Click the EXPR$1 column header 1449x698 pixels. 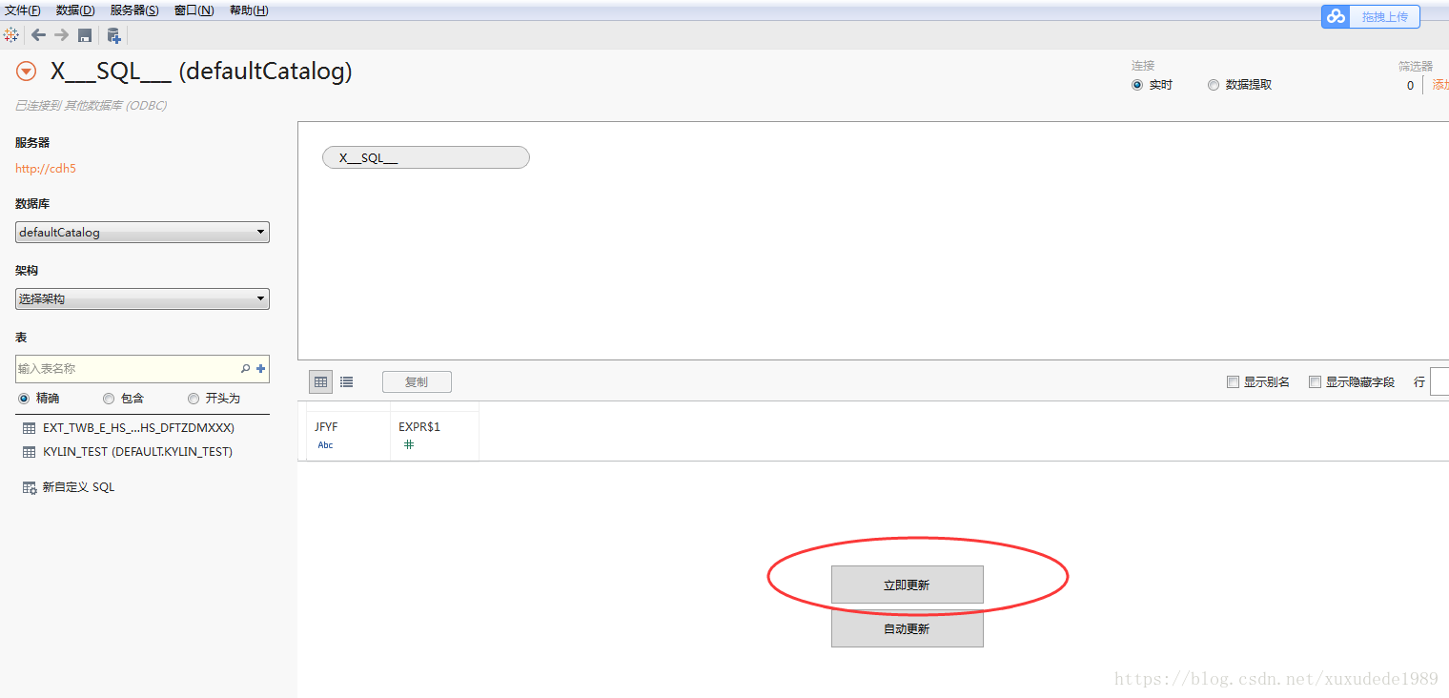419,427
